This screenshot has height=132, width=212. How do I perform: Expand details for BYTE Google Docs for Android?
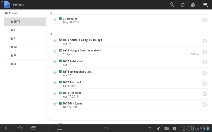pyautogui.click(x=205, y=52)
